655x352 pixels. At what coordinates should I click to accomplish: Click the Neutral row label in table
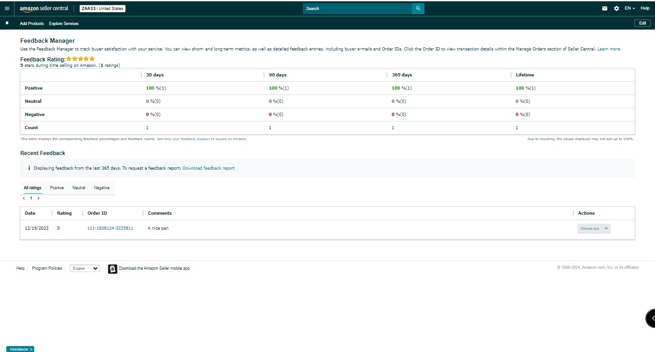(x=33, y=101)
